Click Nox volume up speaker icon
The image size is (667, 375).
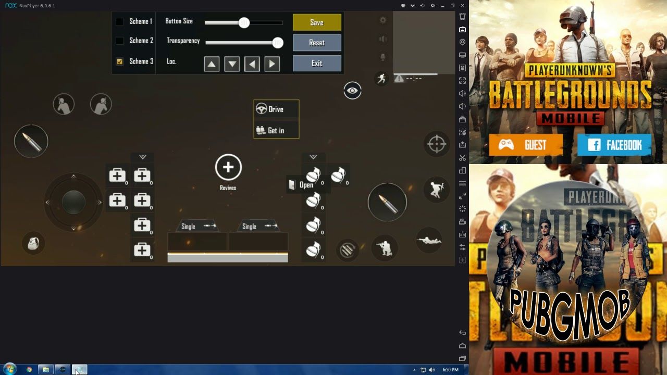(462, 93)
